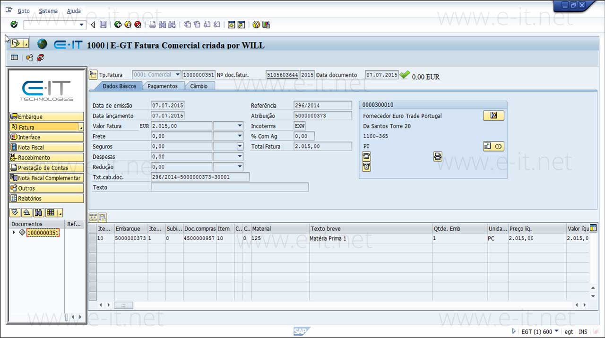Click the panel layout icon below the title
Screen dimensions: 605x338
click(15, 58)
